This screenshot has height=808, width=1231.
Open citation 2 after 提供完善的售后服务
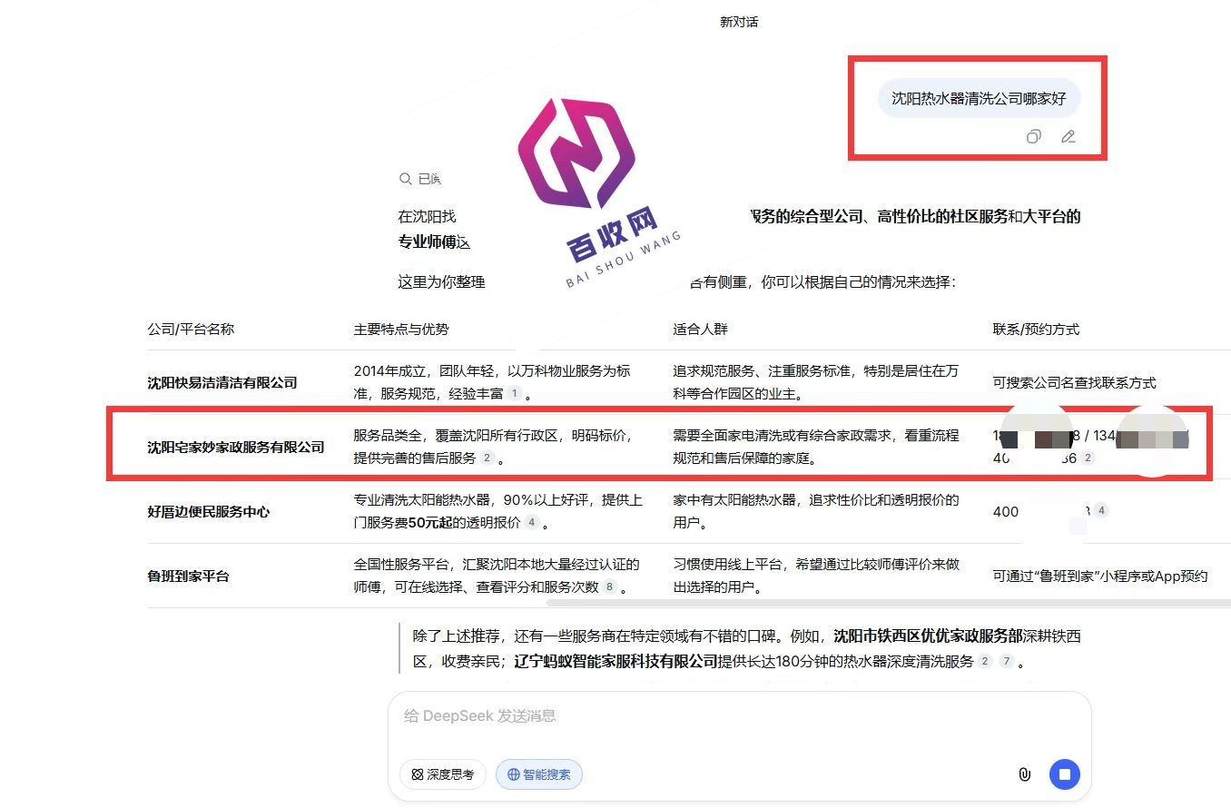pos(487,458)
